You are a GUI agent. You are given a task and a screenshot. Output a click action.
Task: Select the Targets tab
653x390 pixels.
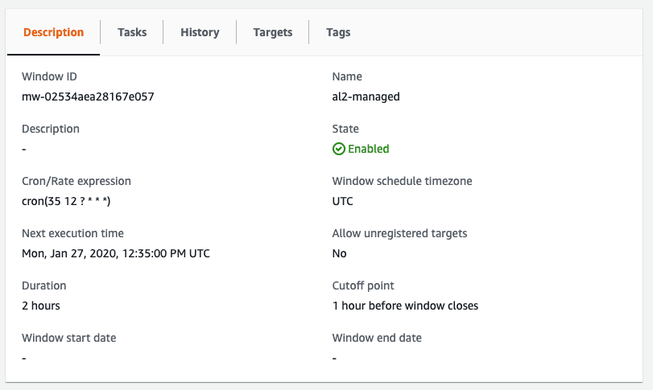click(x=272, y=32)
